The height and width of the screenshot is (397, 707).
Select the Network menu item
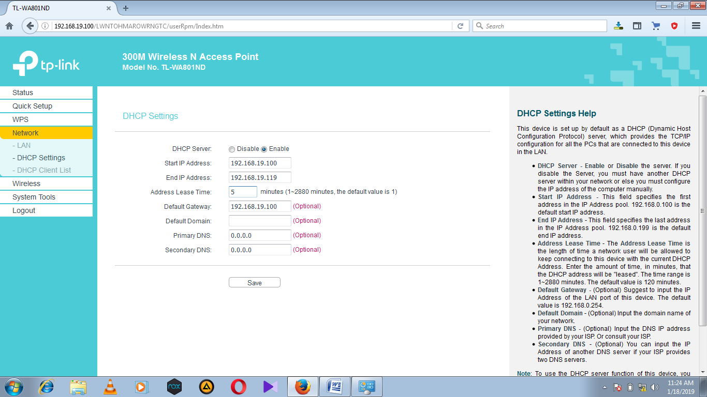coord(47,133)
